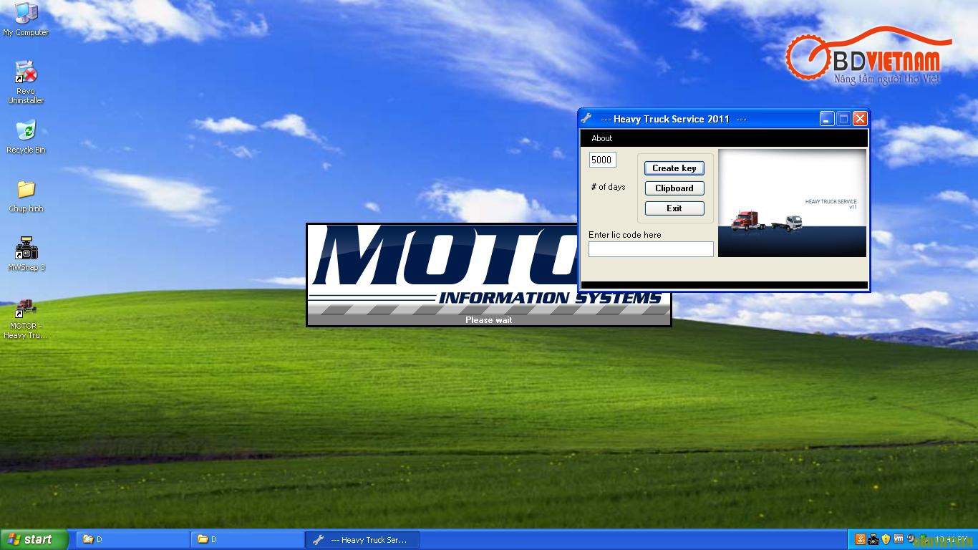Click the yellow security shield tray icon
Screen dimensions: 978x550
(886, 539)
